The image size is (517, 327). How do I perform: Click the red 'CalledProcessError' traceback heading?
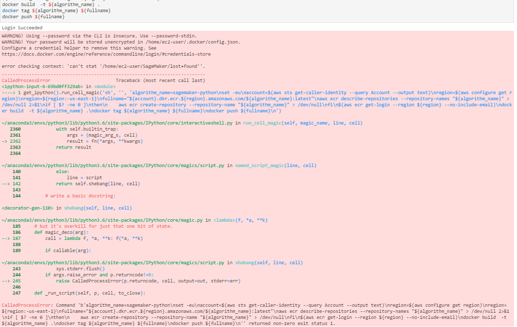(x=26, y=80)
